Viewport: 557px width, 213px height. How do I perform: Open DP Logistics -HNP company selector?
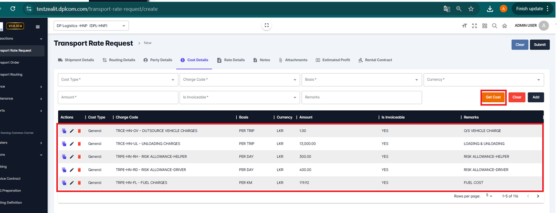coord(91,26)
